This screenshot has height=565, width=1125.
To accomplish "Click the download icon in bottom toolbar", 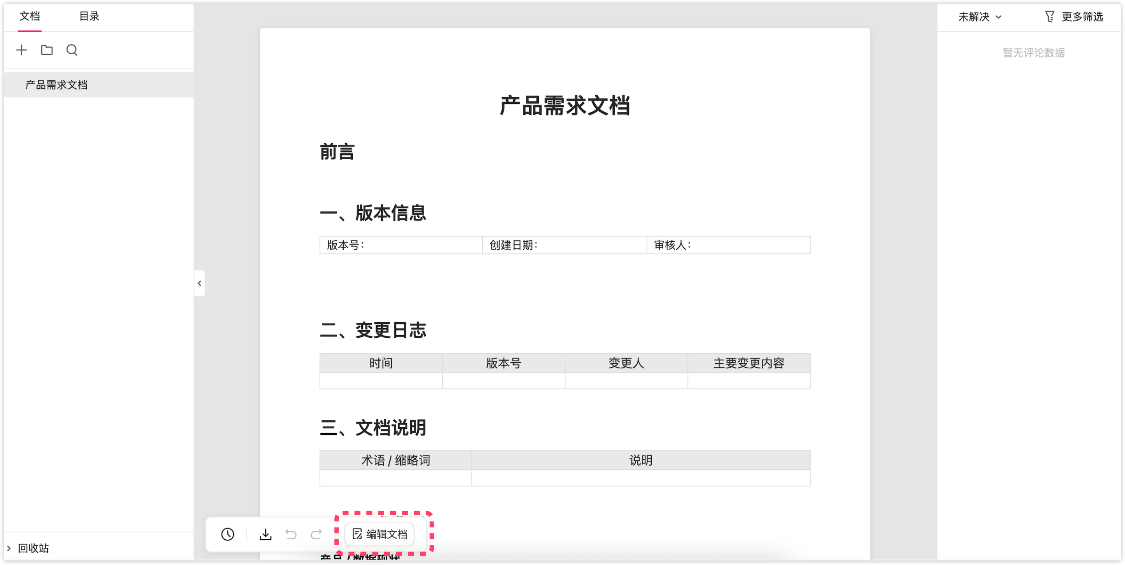I will click(x=266, y=534).
